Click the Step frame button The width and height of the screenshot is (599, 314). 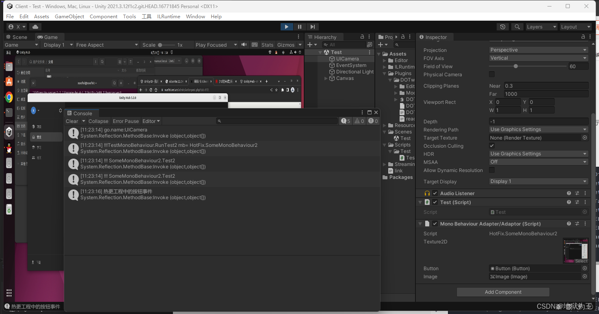pos(312,27)
